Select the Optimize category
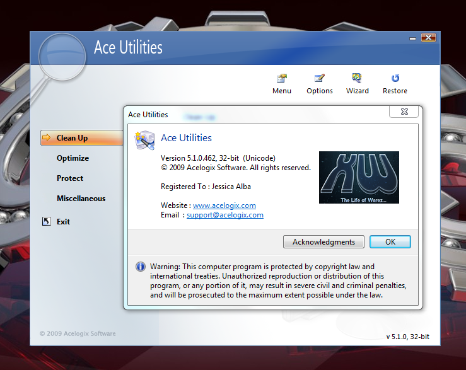 click(73, 158)
